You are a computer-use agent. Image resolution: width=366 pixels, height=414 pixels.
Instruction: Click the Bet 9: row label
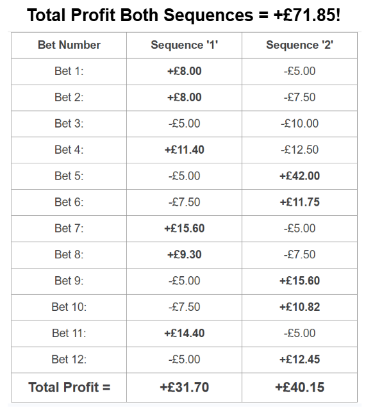(69, 281)
